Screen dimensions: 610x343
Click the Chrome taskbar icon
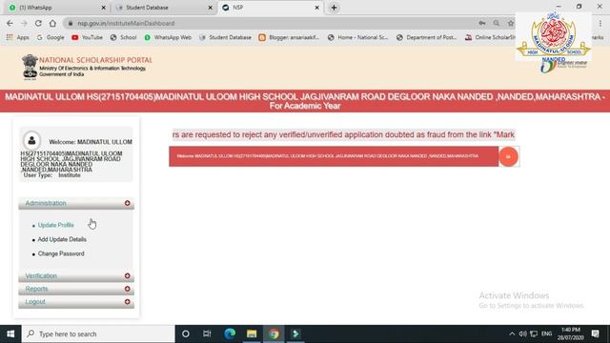tap(274, 334)
